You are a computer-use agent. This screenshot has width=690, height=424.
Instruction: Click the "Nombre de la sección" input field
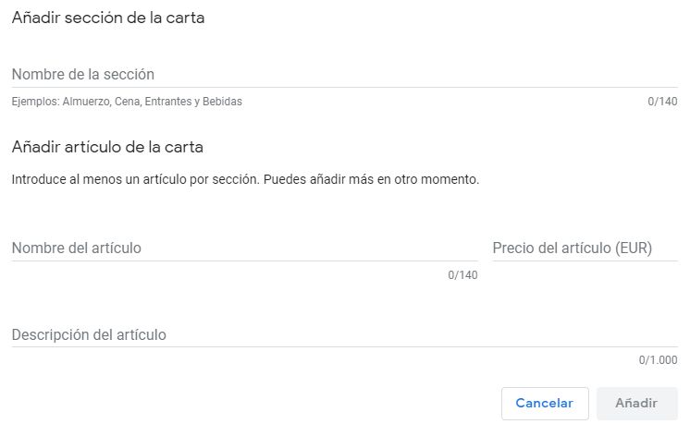(344, 74)
